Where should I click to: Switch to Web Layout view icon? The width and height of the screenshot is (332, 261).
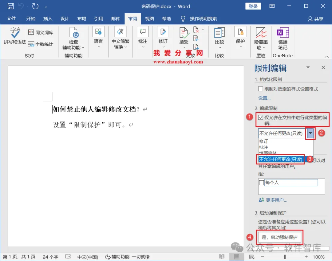point(251,257)
